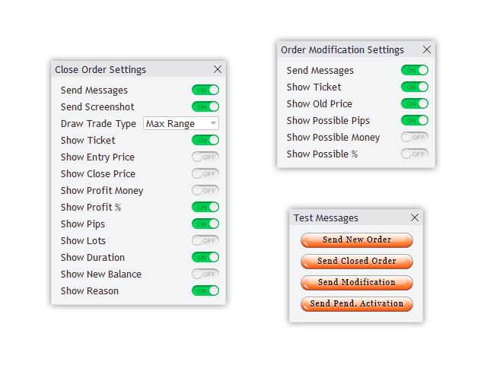
Task: Toggle Show Ticket in Close Order Settings
Action: [x=205, y=140]
